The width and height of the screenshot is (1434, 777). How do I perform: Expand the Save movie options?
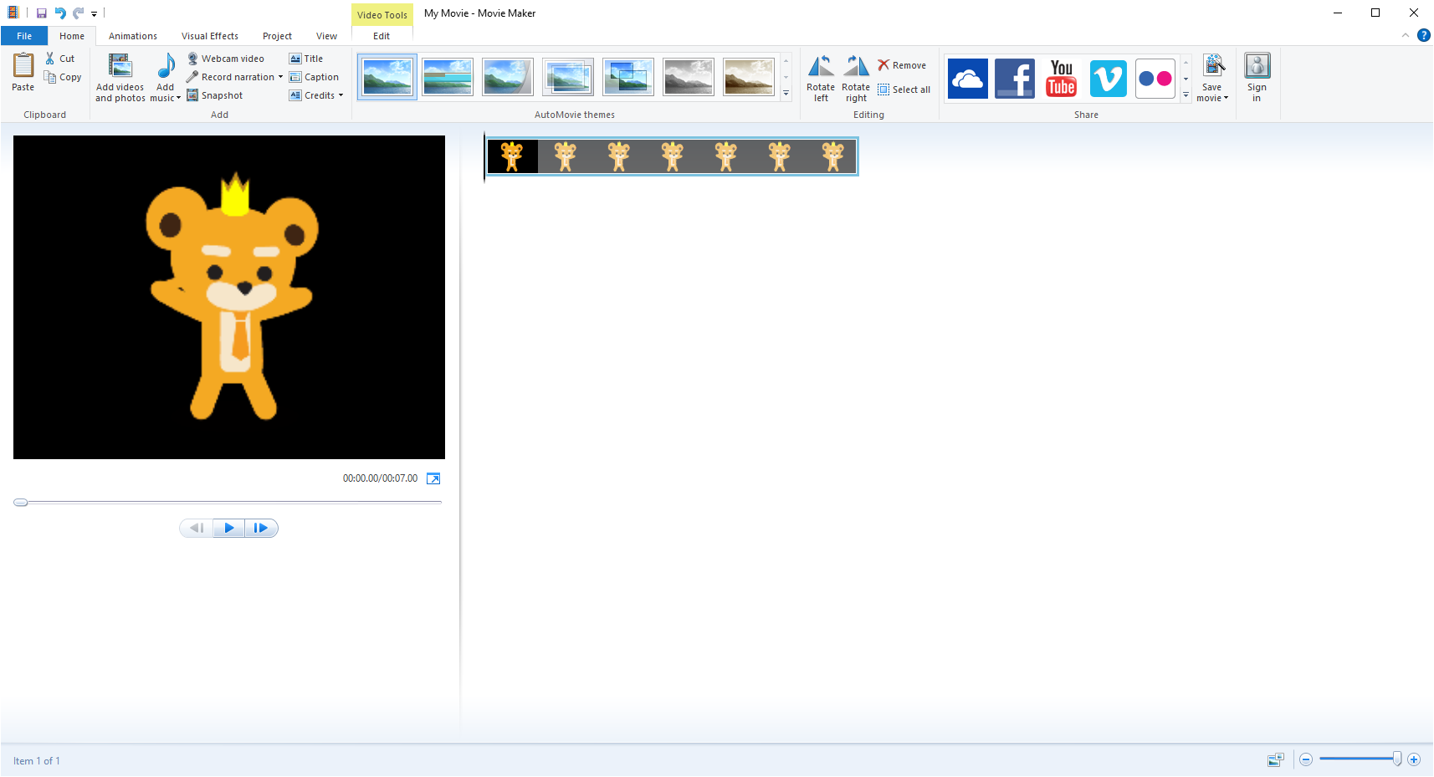1213,98
